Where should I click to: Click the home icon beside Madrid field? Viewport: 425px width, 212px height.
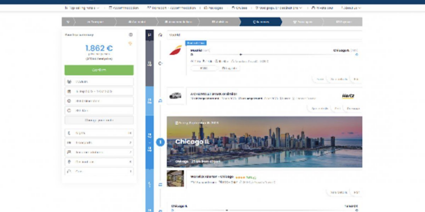pos(160,35)
